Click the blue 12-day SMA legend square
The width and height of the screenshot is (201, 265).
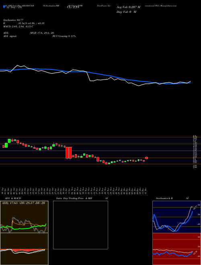pos(4,7)
